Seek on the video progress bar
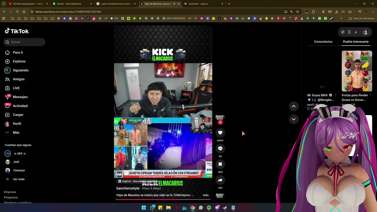 pyautogui.click(x=163, y=199)
